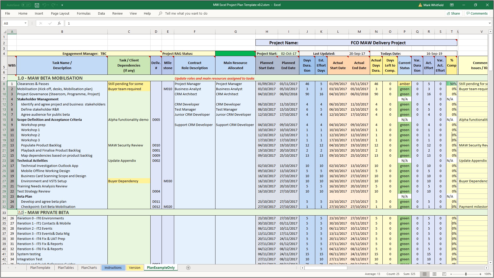This screenshot has height=278, width=494.
Task: Switch to the Instructions tab
Action: [113, 268]
